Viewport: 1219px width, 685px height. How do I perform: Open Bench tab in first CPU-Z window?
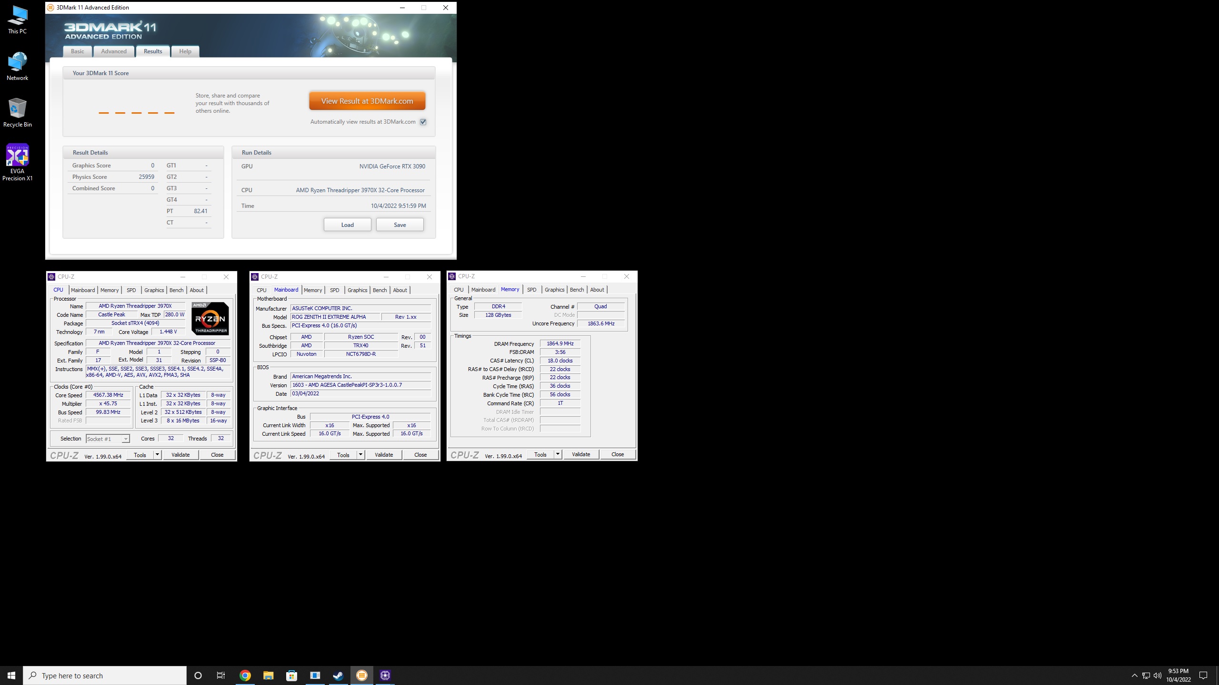pyautogui.click(x=176, y=290)
